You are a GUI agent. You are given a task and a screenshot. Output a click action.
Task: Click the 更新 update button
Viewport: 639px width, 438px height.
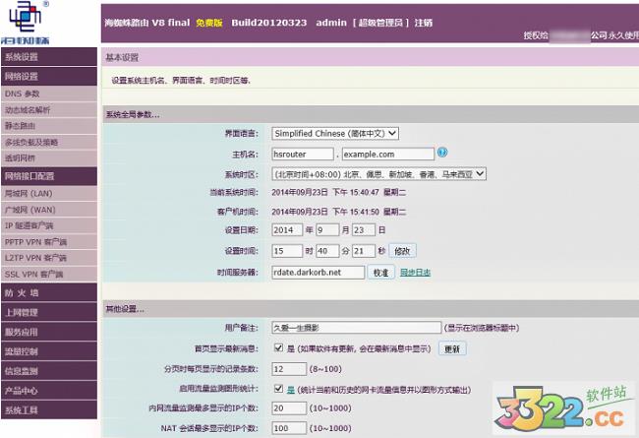coord(452,348)
